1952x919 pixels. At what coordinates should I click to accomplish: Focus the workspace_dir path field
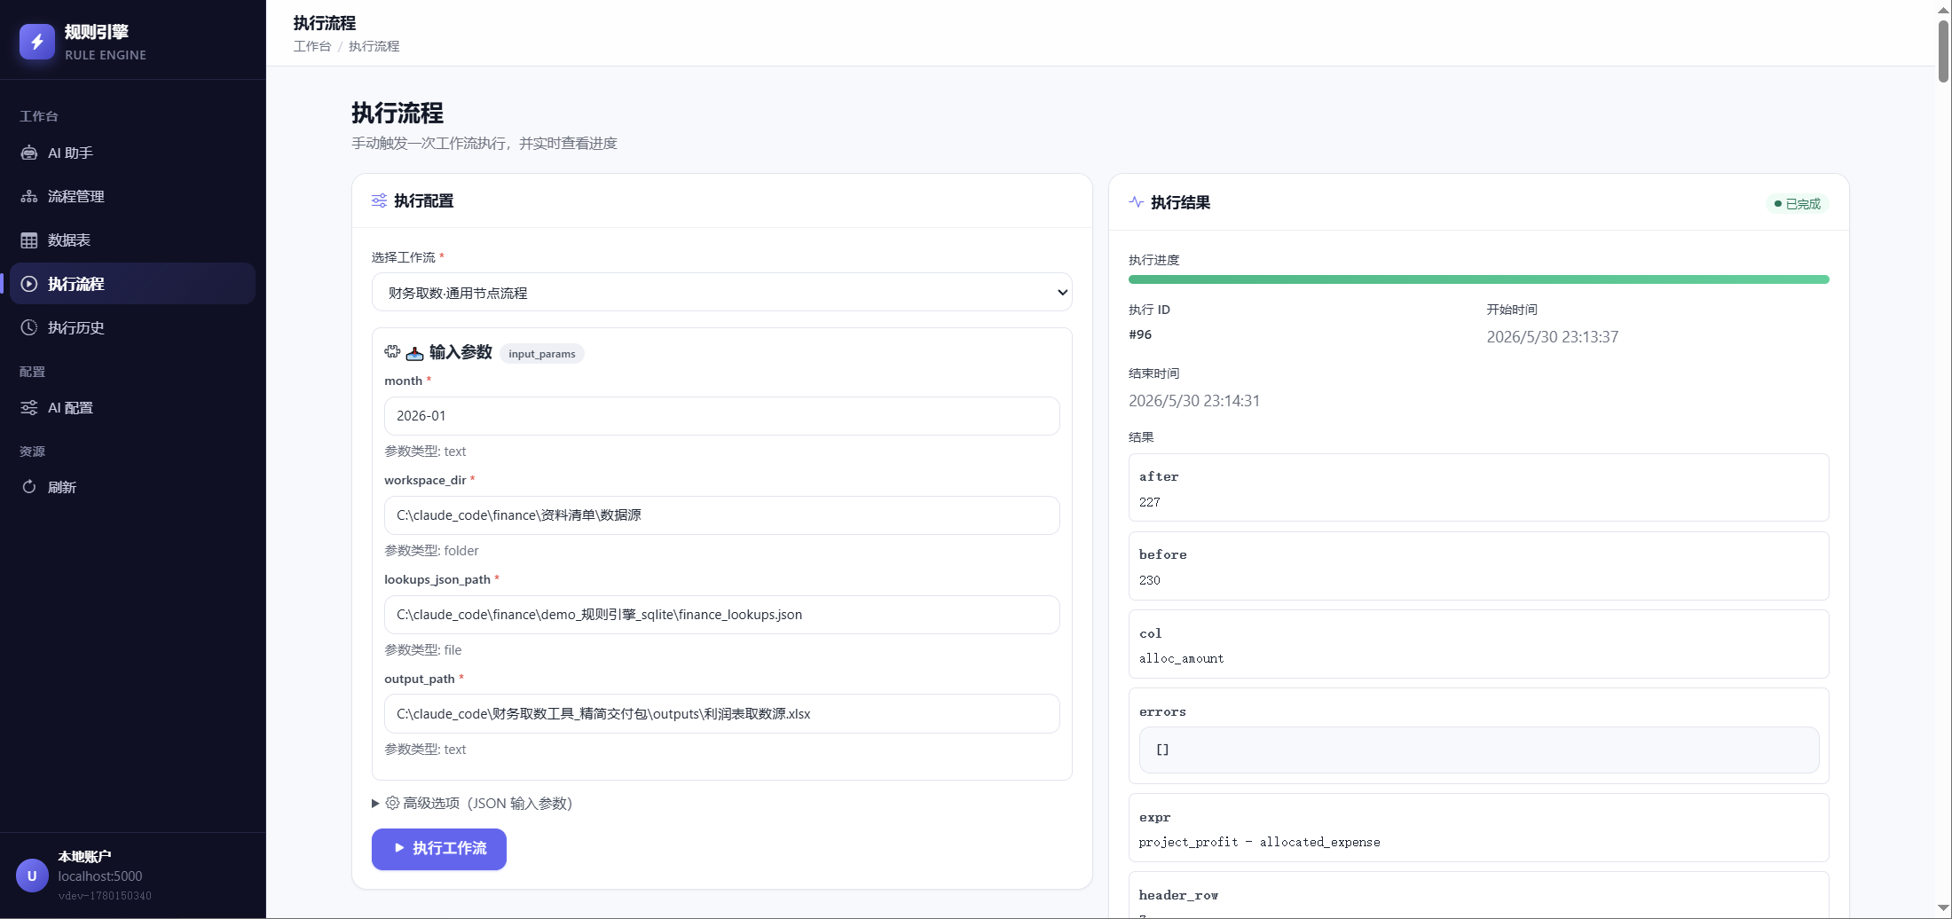tap(722, 515)
